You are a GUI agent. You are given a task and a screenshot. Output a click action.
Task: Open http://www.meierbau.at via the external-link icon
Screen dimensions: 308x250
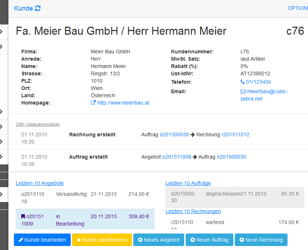[94, 103]
